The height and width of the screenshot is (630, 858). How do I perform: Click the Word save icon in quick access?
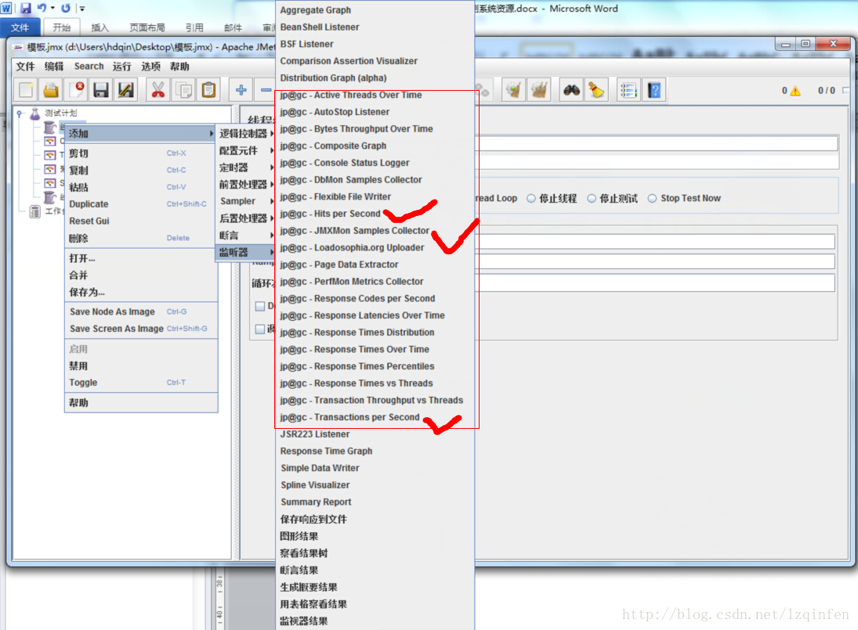[25, 8]
